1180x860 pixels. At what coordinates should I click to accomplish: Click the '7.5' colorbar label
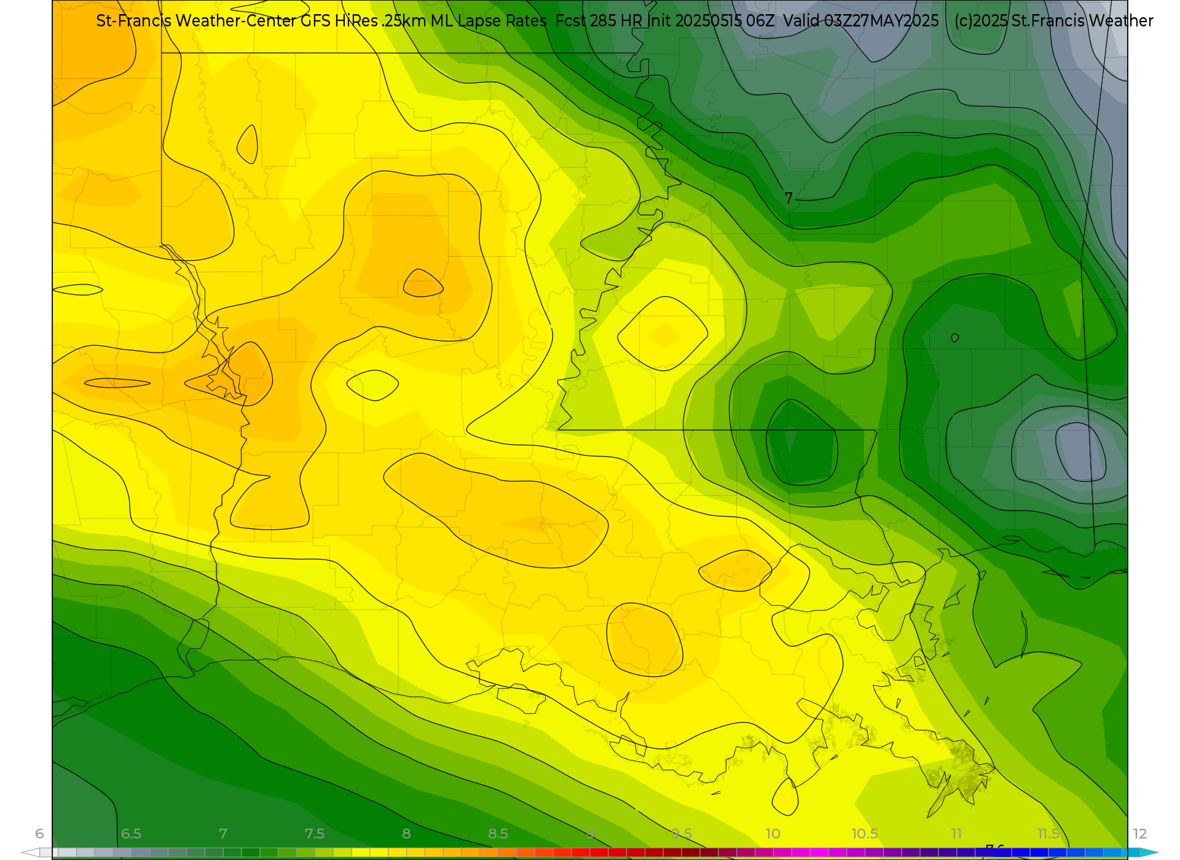coord(314,834)
